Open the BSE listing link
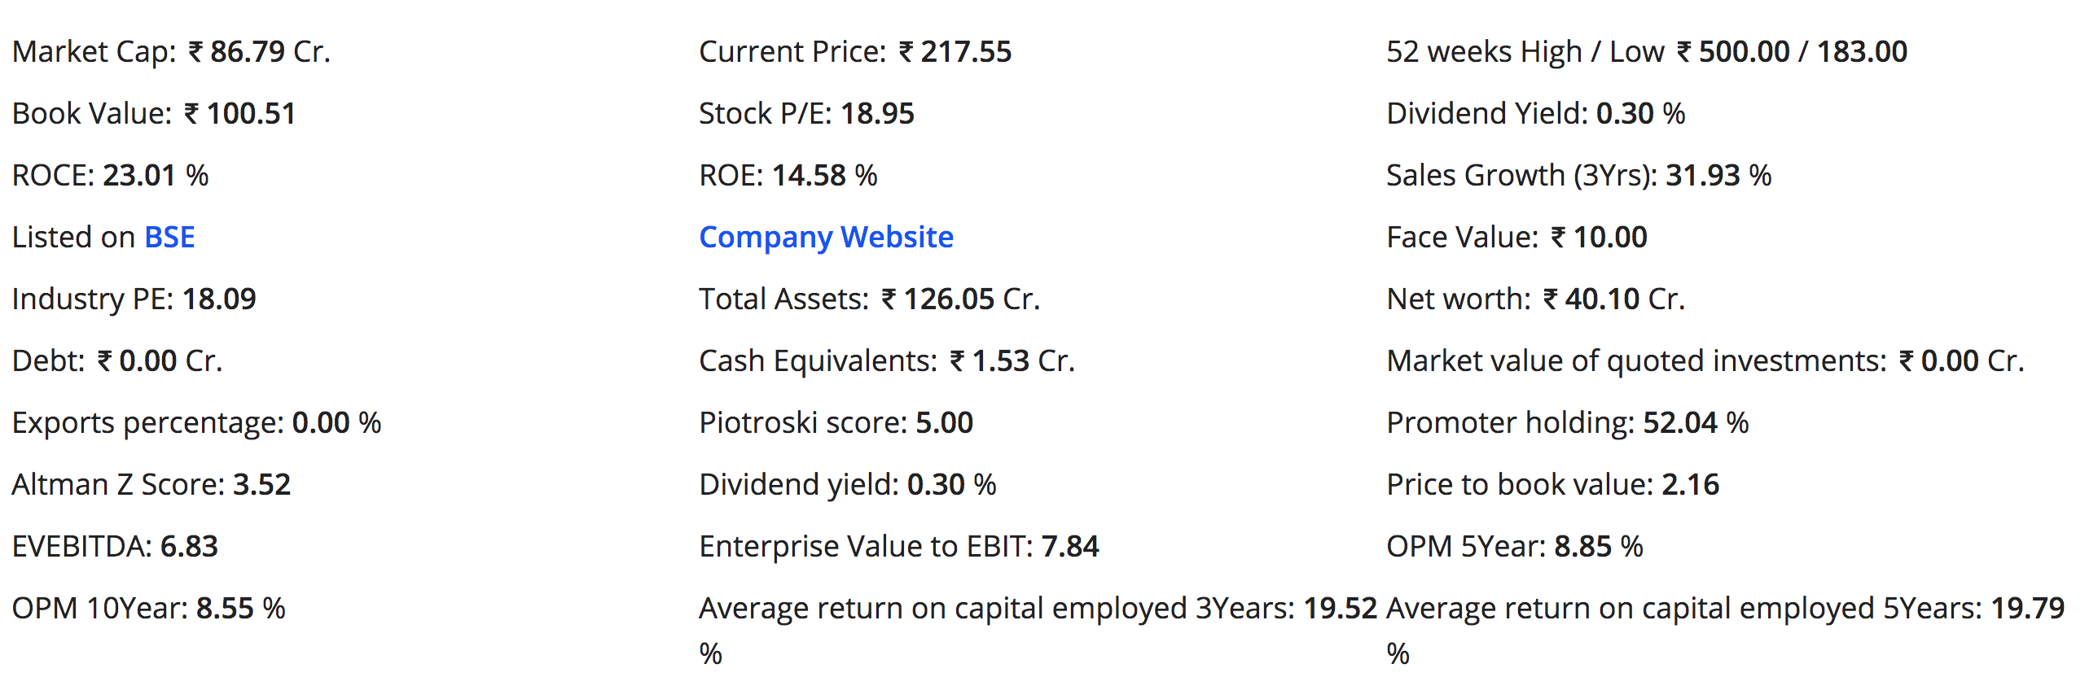The width and height of the screenshot is (2098, 677). [169, 237]
